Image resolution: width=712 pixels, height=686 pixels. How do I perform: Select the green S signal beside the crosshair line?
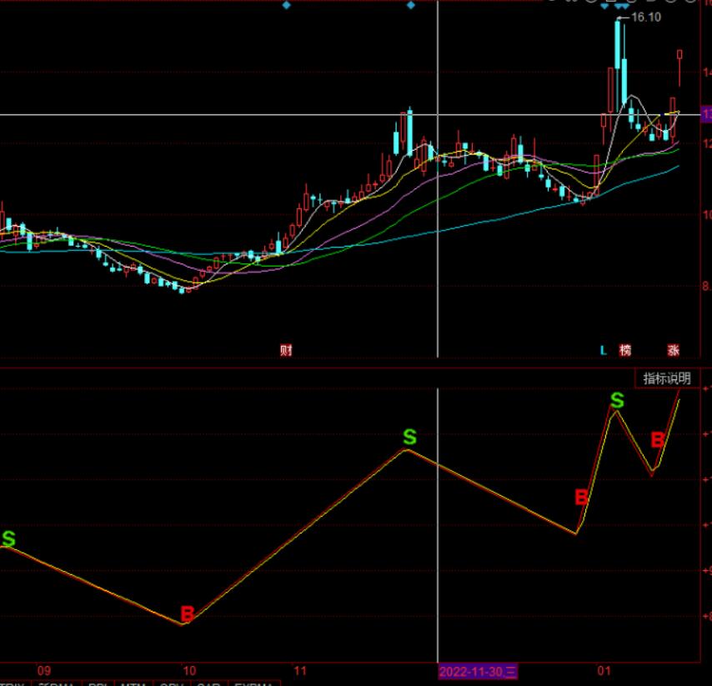coord(409,437)
